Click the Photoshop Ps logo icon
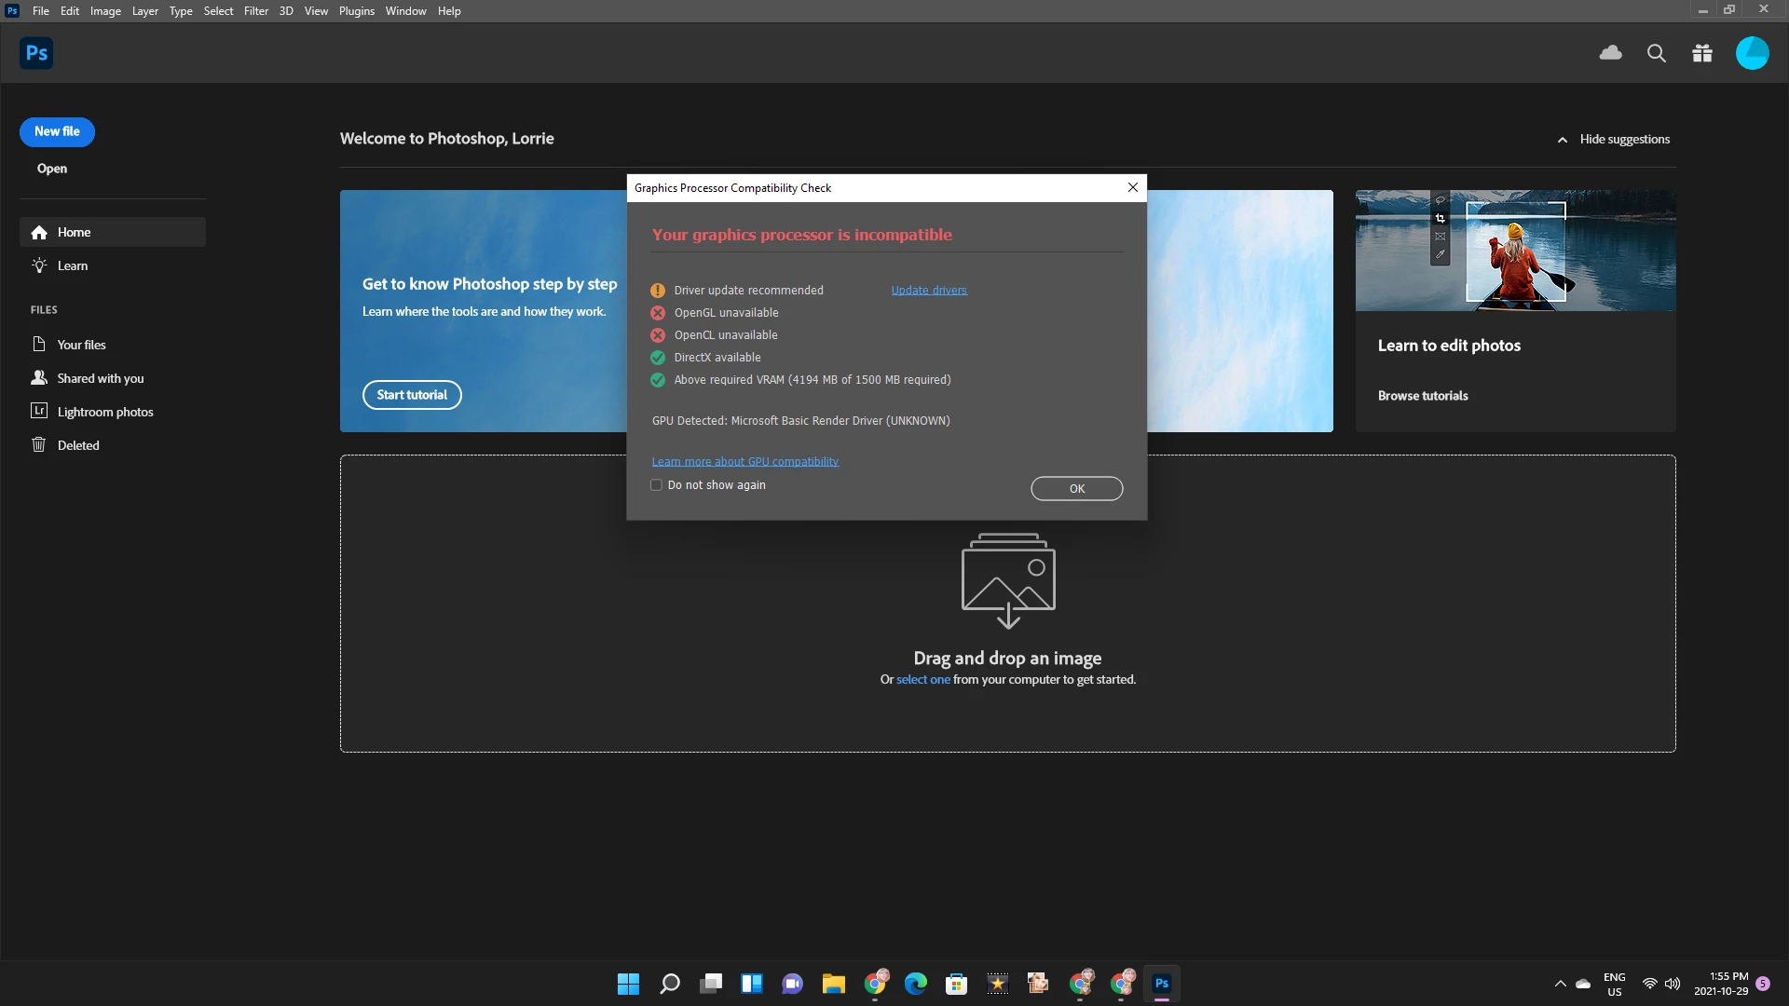This screenshot has width=1789, height=1006. point(36,53)
